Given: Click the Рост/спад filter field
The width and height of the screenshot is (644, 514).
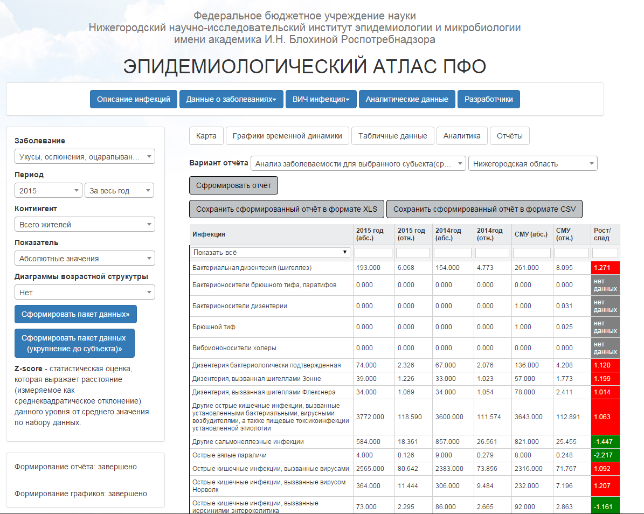Looking at the screenshot, I should click(605, 253).
